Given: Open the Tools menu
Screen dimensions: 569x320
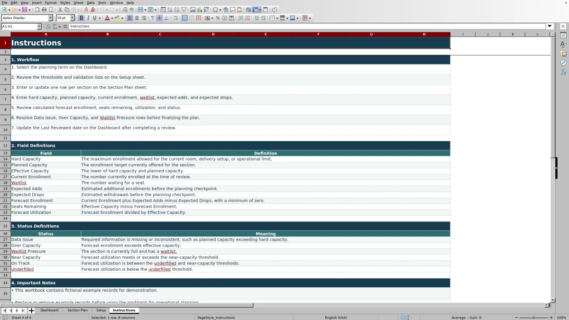Looking at the screenshot, I should click(102, 3).
